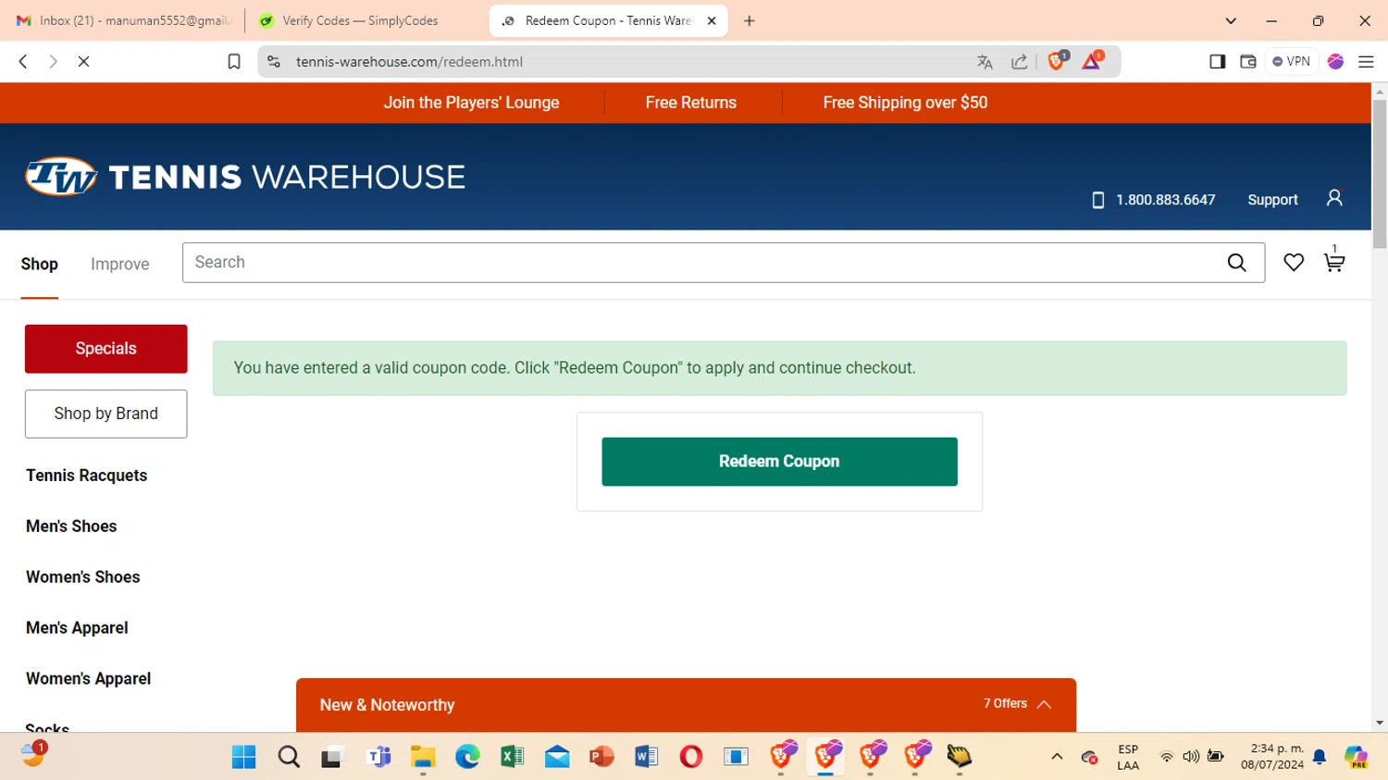Click the scrollbar down arrow
Screen dimensions: 1388x780
point(1380,723)
